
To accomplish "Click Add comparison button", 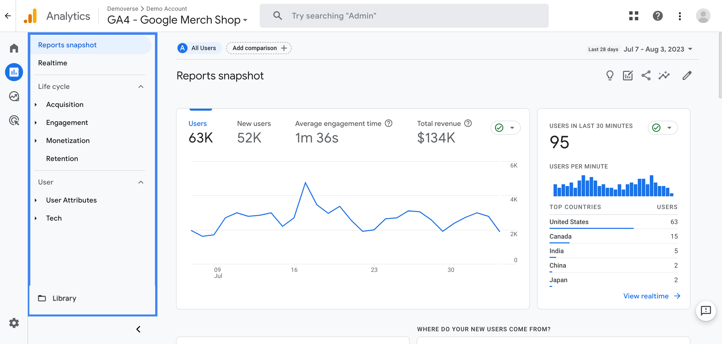I will click(x=259, y=48).
